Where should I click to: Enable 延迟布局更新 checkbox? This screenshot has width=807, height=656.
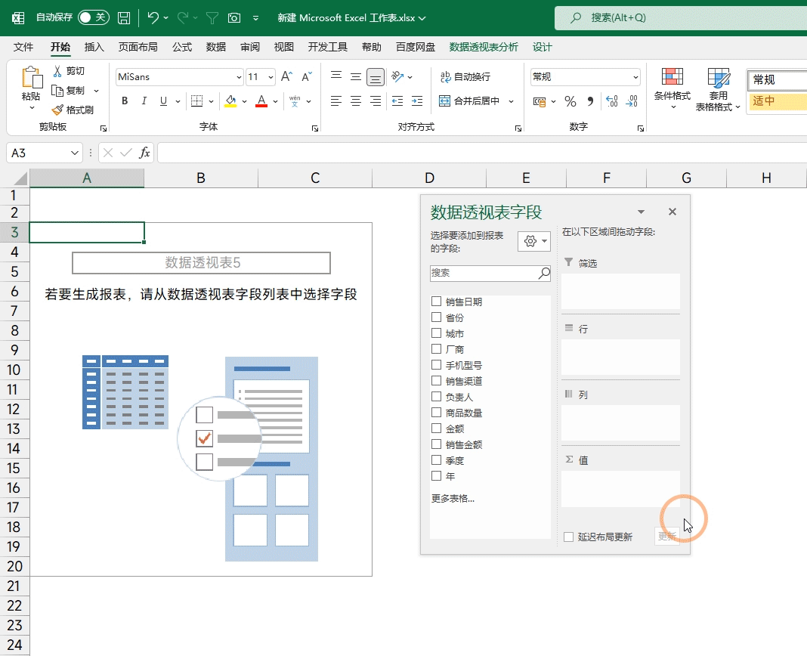tap(569, 537)
